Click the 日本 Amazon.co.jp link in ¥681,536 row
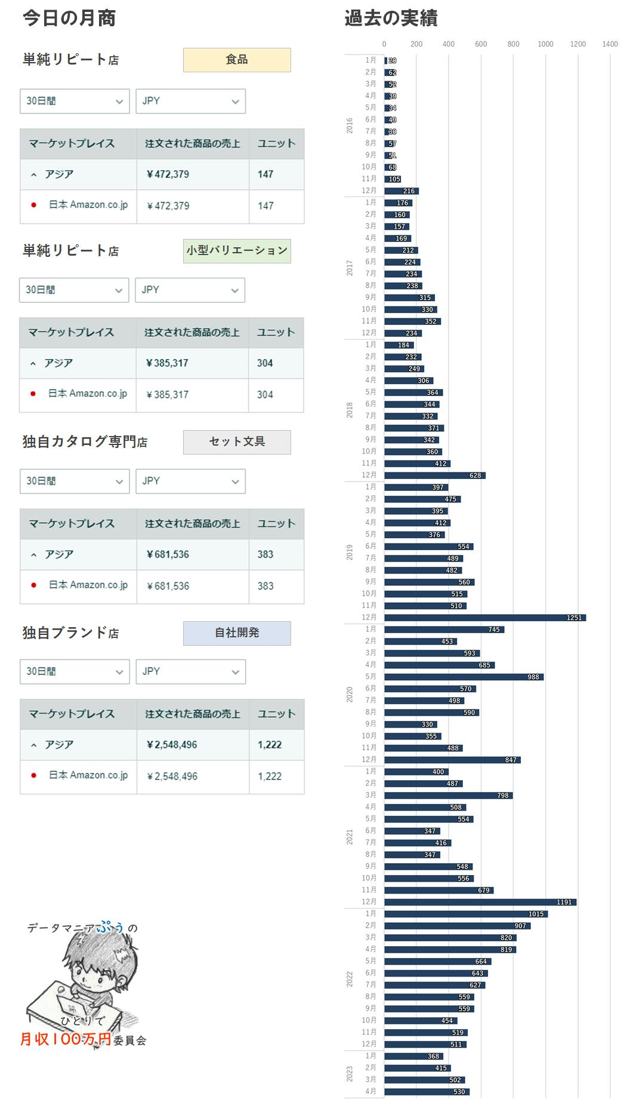Screen dimensions: 627x1111 88,585
